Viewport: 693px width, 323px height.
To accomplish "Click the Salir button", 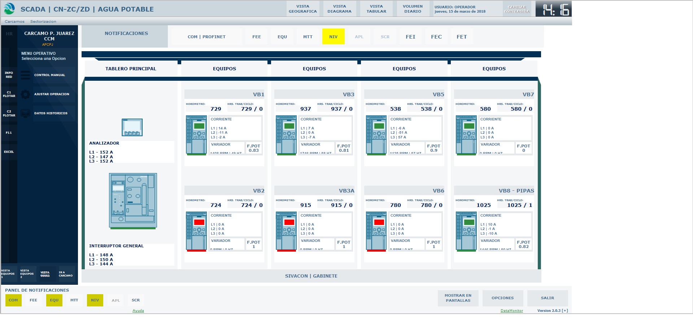I will 547,298.
